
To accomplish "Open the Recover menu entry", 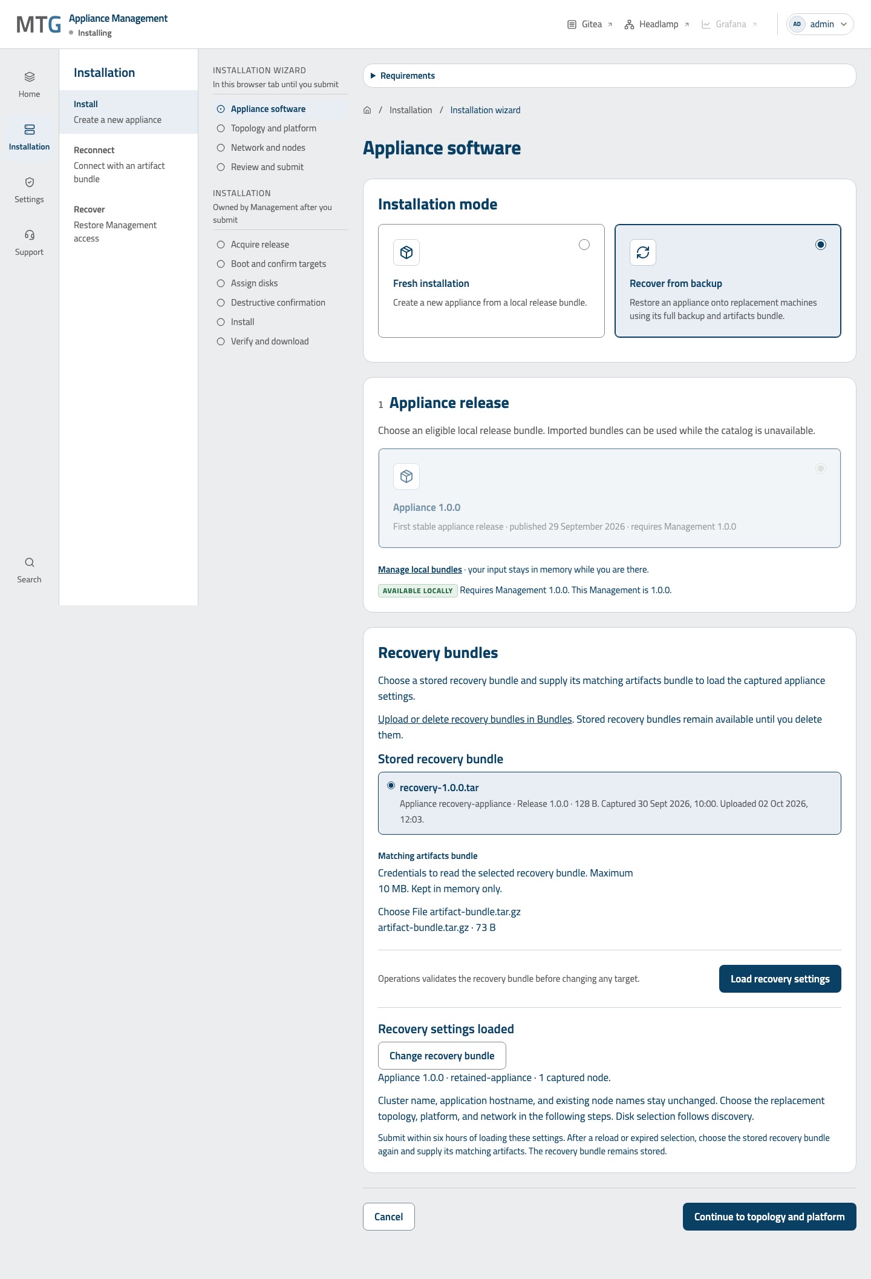I will [128, 224].
